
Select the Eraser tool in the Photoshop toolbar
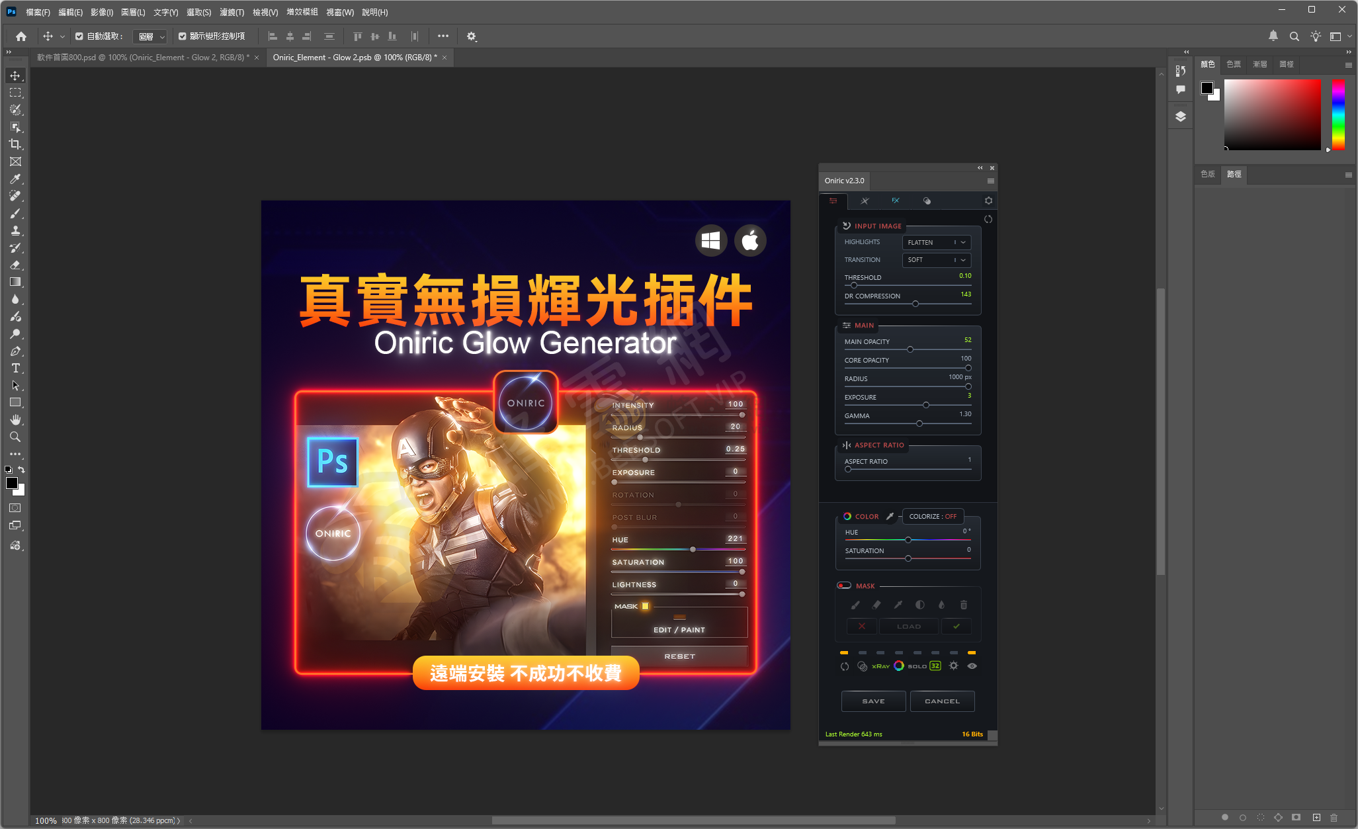coord(15,265)
